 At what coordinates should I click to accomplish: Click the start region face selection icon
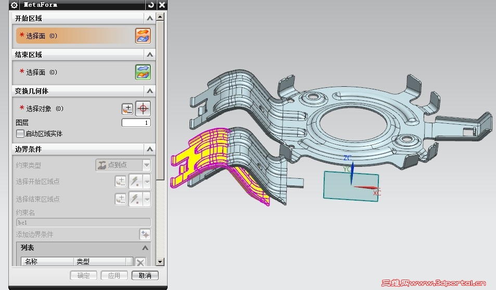[143, 36]
